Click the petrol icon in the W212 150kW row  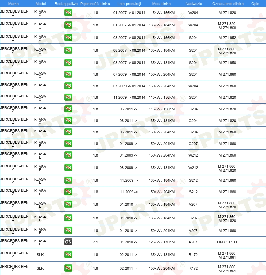click(68, 155)
